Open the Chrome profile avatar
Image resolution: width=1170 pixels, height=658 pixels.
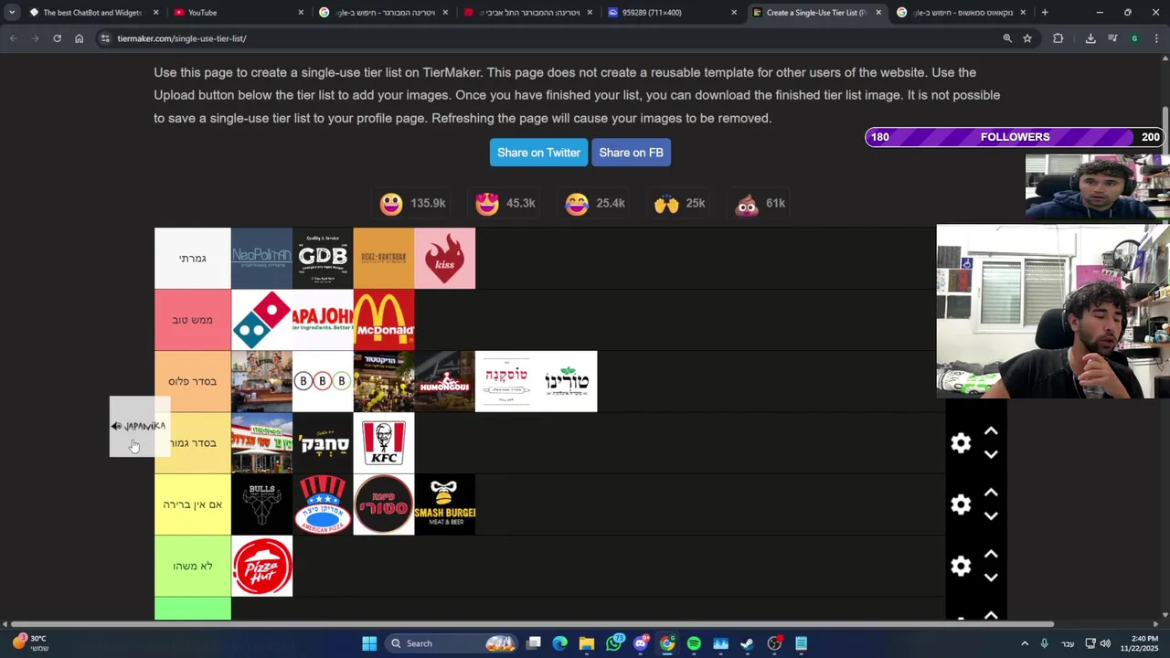pos(1134,38)
